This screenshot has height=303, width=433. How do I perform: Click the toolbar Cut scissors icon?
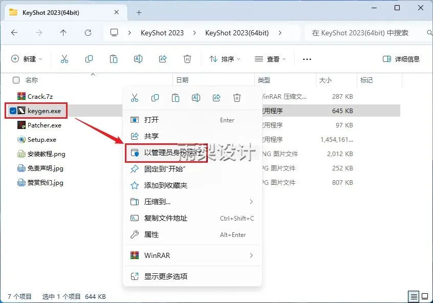click(64, 59)
